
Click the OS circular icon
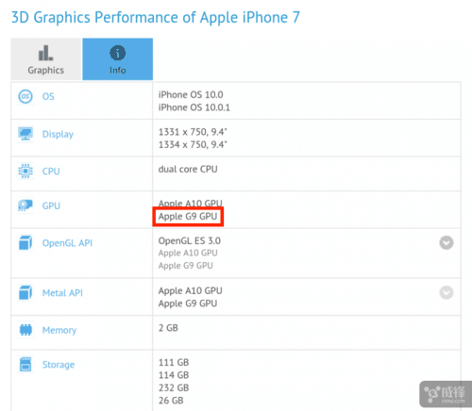coord(25,96)
